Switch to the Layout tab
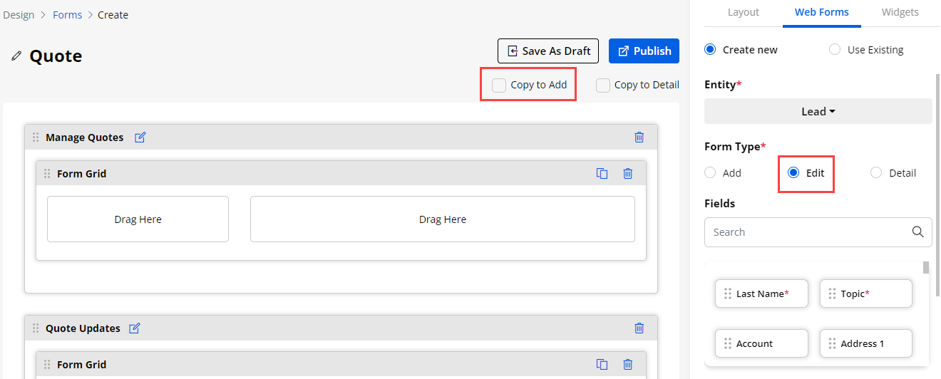 [743, 12]
